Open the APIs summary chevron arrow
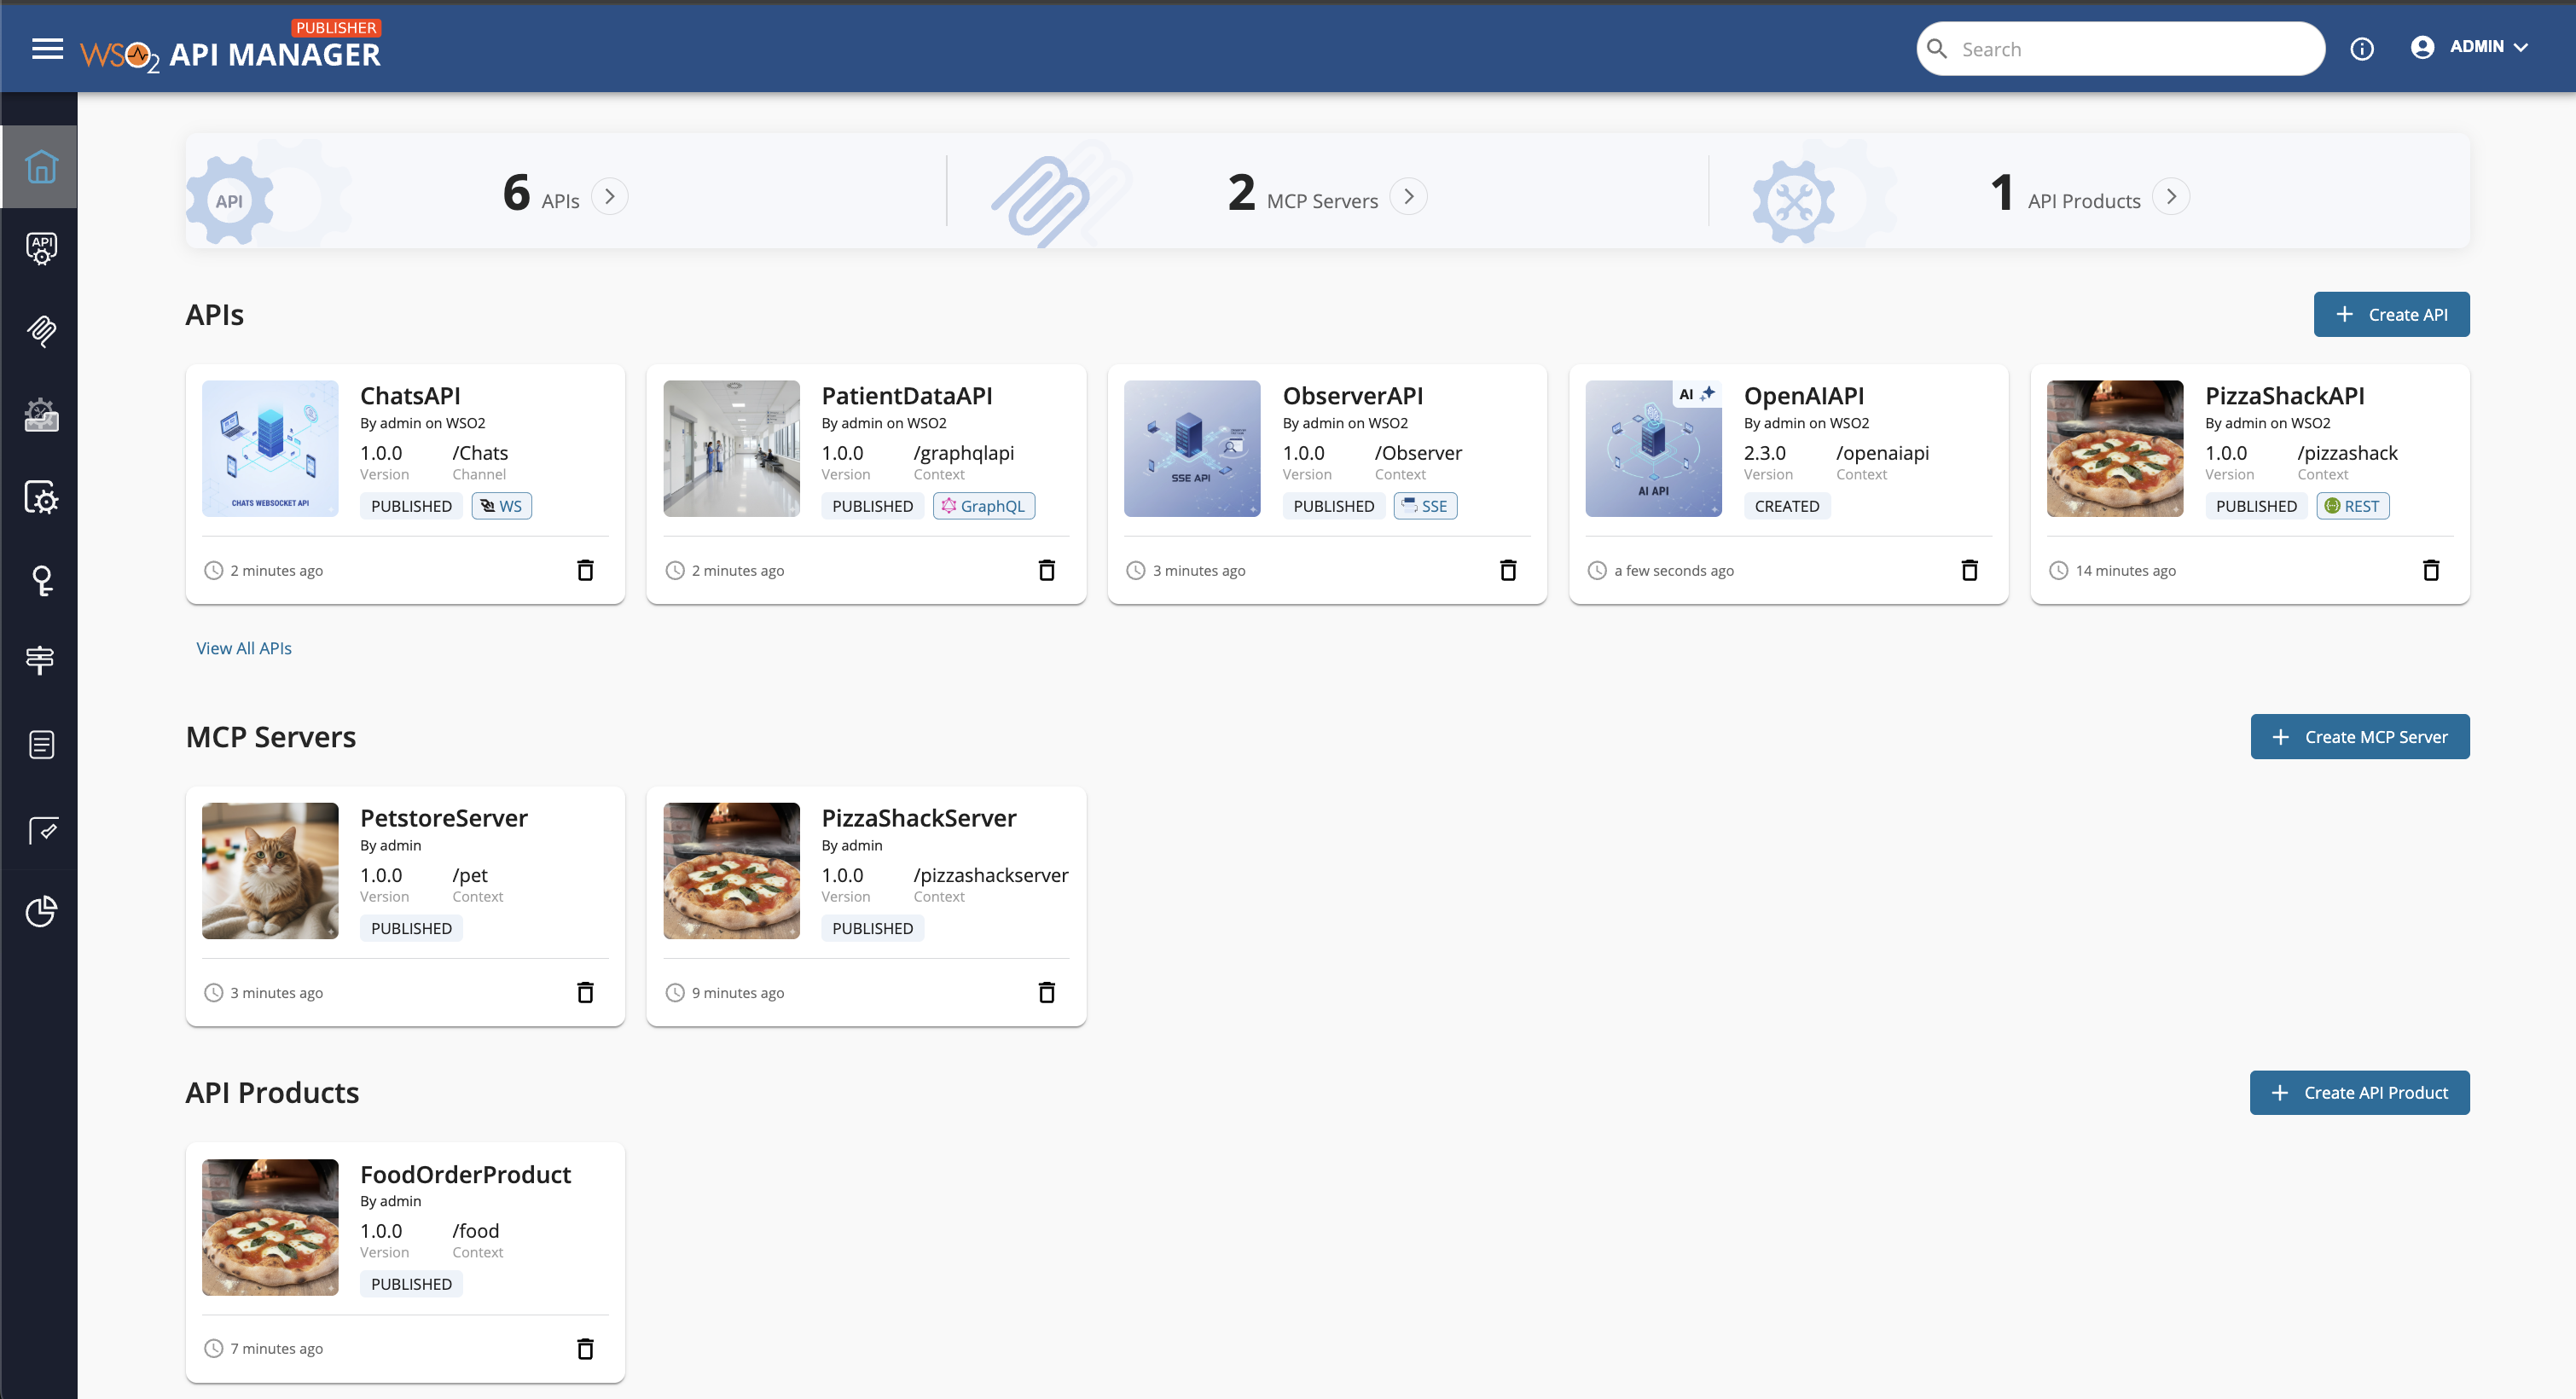This screenshot has width=2576, height=1399. pyautogui.click(x=611, y=196)
